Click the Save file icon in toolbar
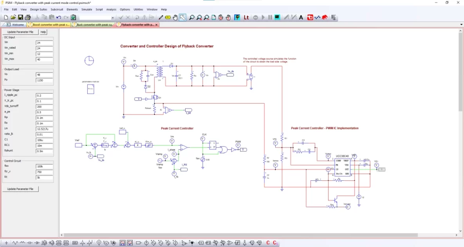The height and width of the screenshot is (247, 464). coord(20,17)
